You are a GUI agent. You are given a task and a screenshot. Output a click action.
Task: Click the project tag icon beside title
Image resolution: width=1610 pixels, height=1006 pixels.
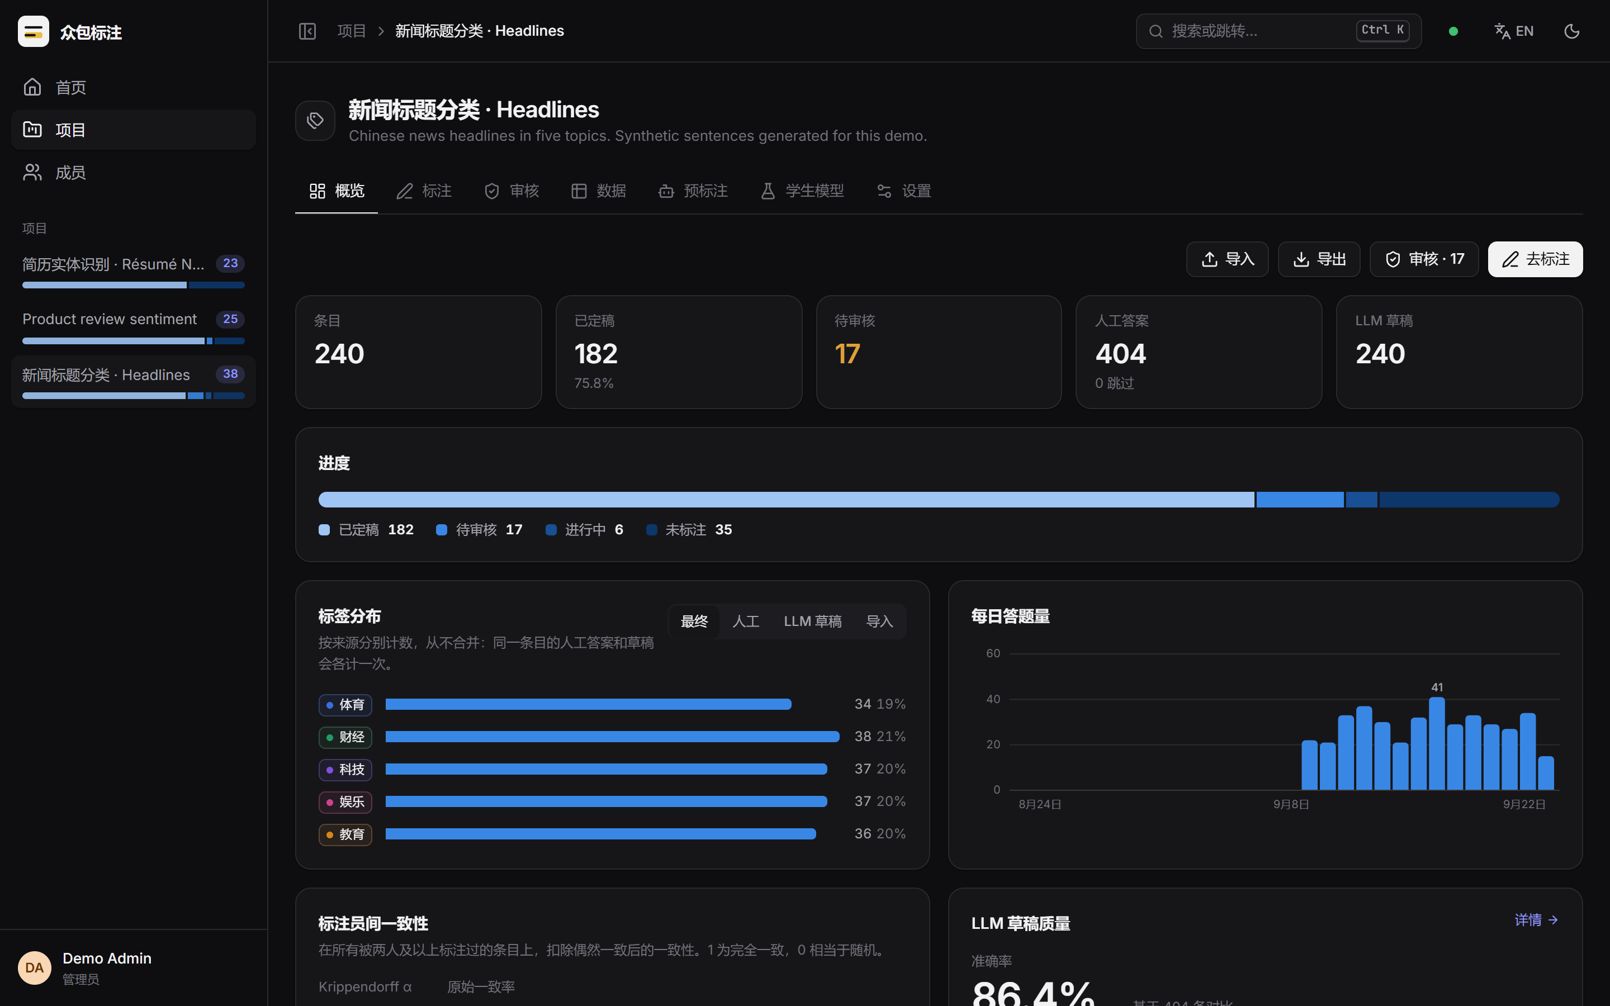coord(315,120)
